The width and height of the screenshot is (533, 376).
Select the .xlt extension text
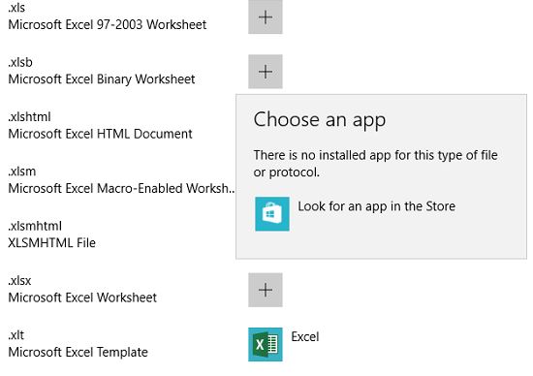point(16,335)
